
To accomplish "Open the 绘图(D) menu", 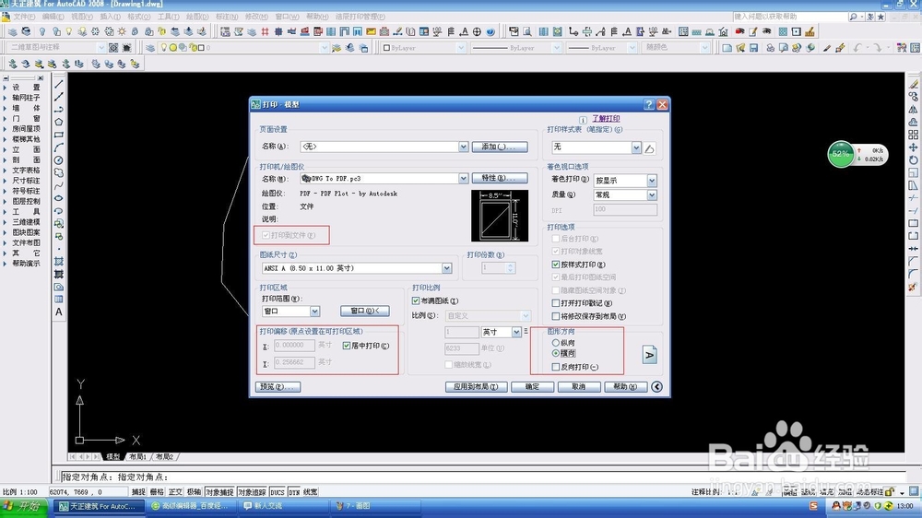I will (x=197, y=17).
